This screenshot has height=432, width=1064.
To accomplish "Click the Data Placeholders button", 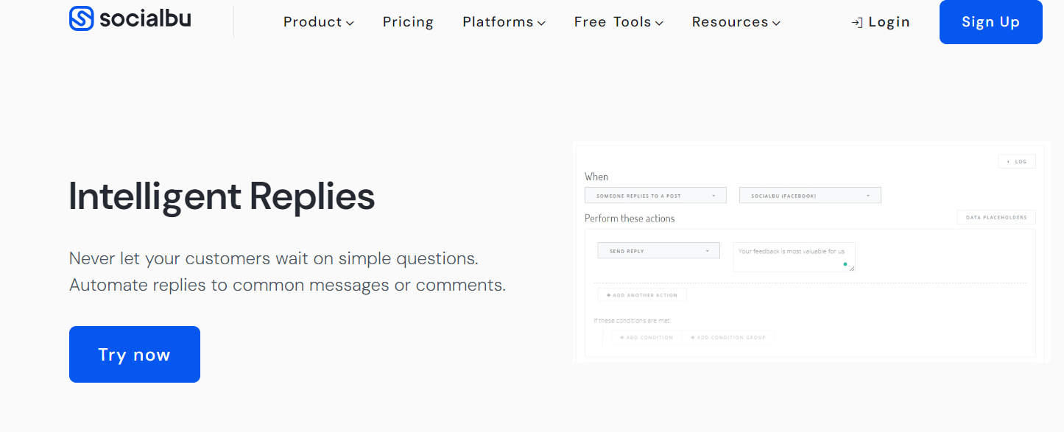I will (x=996, y=217).
